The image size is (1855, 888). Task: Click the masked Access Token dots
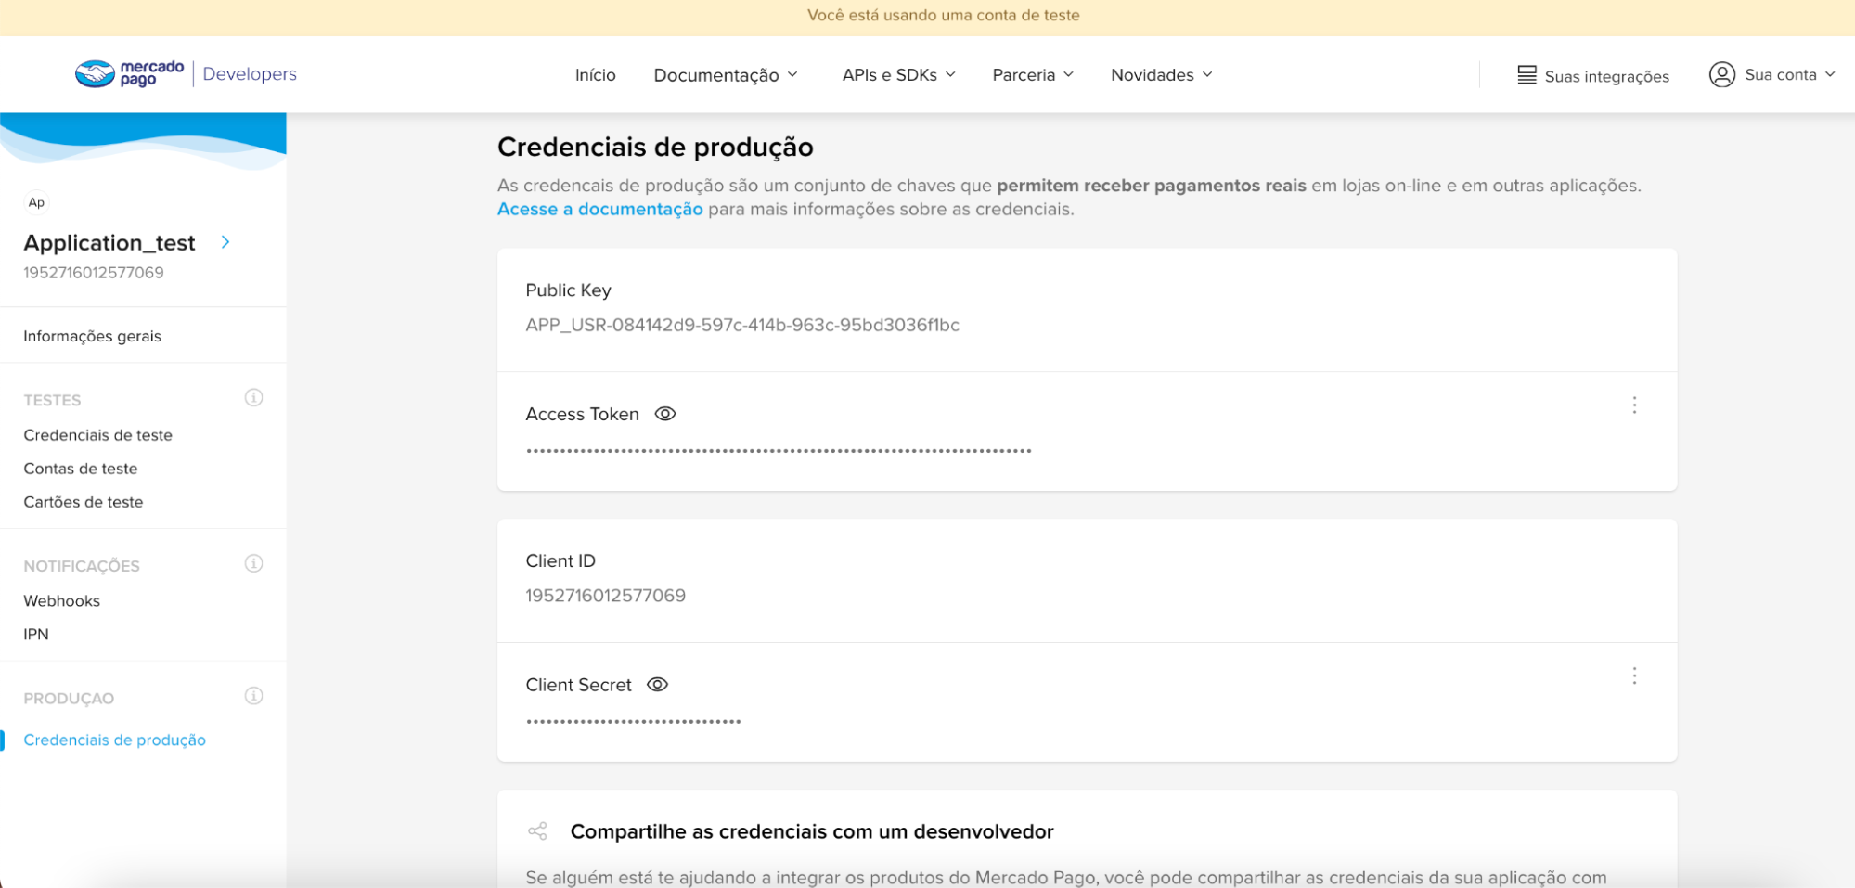(779, 451)
